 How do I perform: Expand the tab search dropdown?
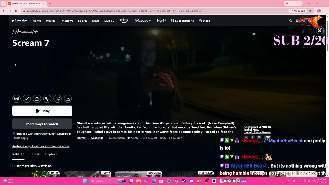(x=3, y=4)
